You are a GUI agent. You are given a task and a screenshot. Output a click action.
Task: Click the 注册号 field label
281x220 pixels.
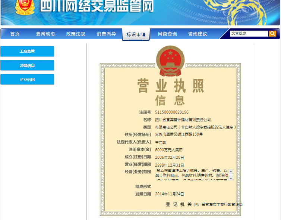click(x=145, y=112)
